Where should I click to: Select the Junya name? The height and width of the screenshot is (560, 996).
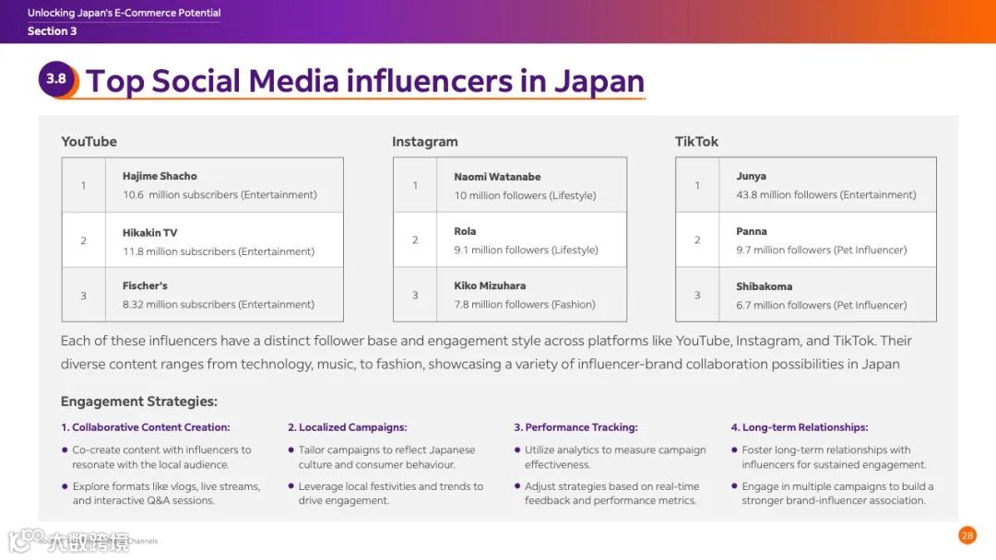[751, 176]
